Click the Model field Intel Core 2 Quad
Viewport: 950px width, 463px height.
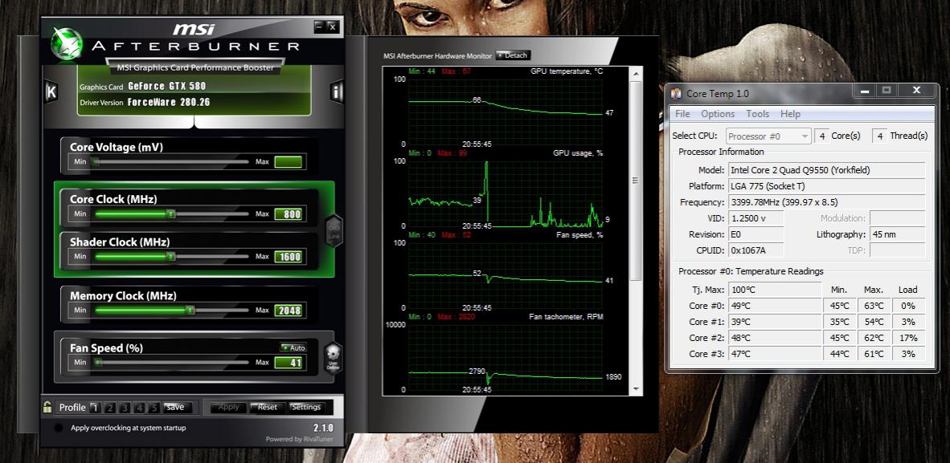pyautogui.click(x=826, y=170)
